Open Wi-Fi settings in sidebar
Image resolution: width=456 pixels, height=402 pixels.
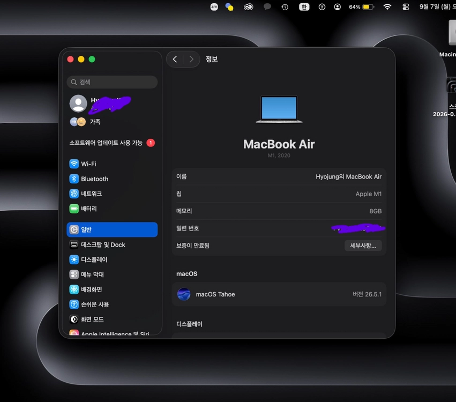[112, 164]
